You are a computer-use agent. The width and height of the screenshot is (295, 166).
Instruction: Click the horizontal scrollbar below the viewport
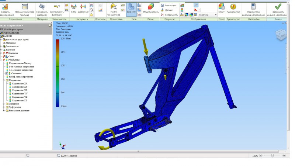(139, 151)
